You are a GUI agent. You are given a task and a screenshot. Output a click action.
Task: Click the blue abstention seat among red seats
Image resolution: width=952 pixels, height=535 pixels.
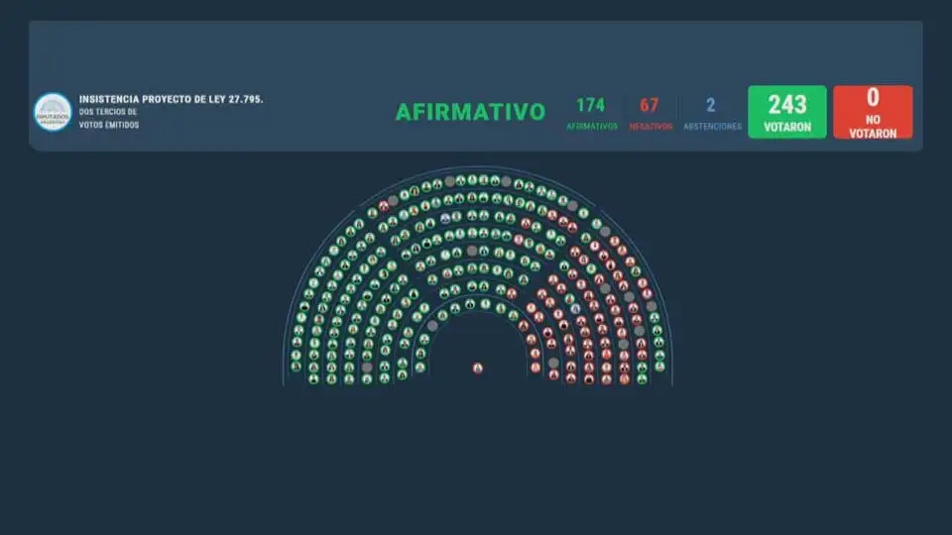coord(575,309)
